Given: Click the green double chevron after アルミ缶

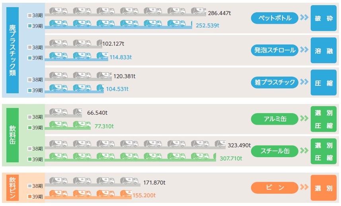Looking at the screenshot, I should (304, 118).
